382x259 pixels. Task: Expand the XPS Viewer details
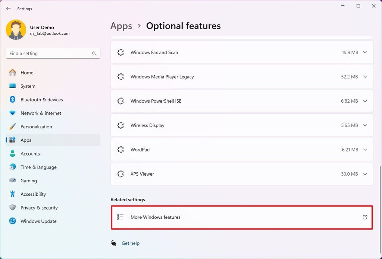coord(365,173)
